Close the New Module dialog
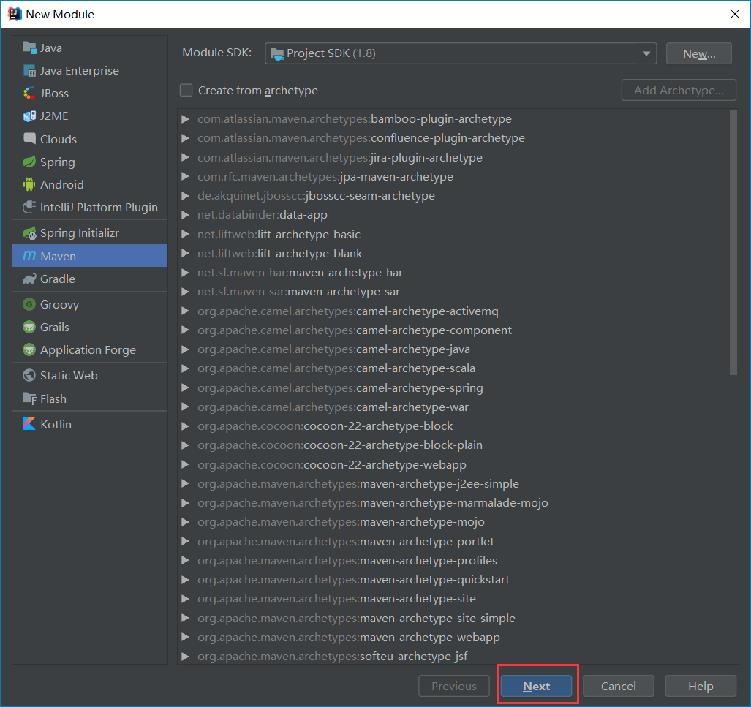Viewport: 751px width, 707px height. pos(735,14)
